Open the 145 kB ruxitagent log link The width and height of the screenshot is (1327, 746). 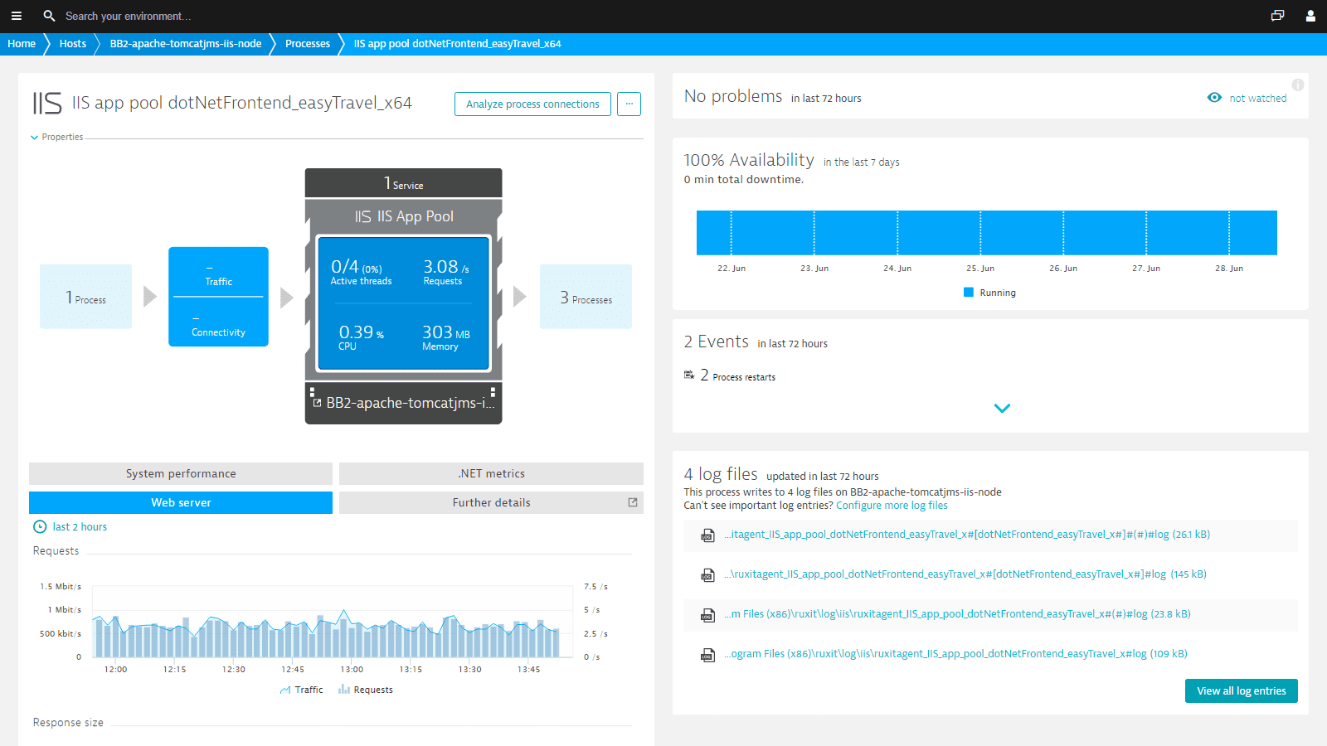965,574
